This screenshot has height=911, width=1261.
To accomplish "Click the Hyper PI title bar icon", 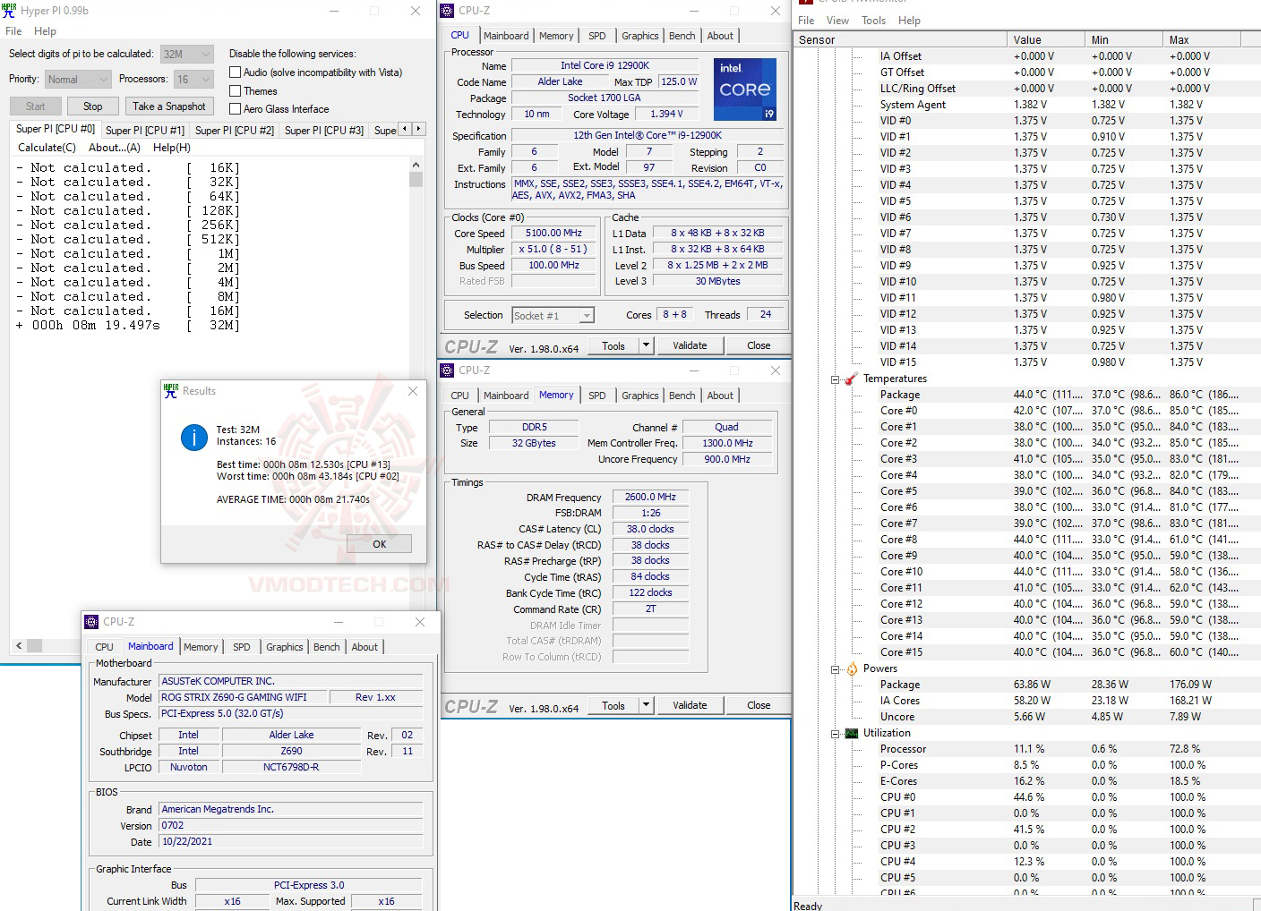I will pyautogui.click(x=10, y=11).
